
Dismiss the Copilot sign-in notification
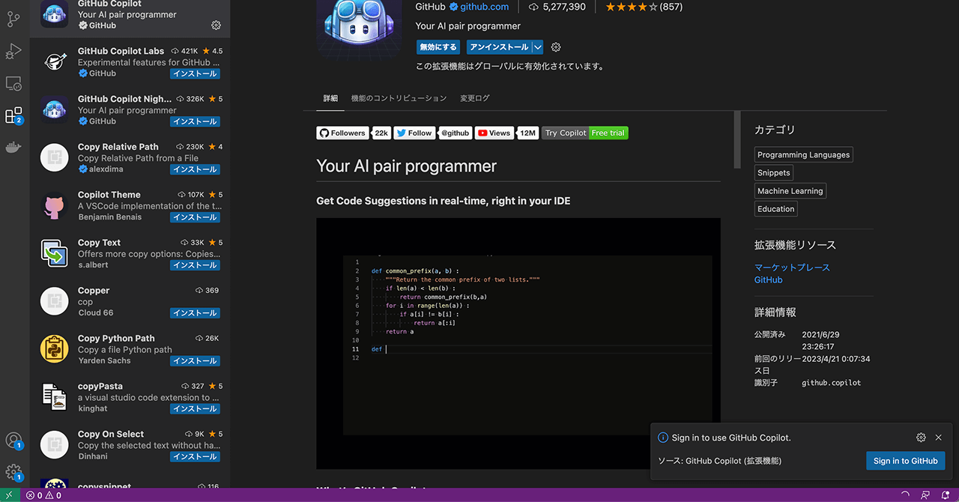(x=938, y=438)
